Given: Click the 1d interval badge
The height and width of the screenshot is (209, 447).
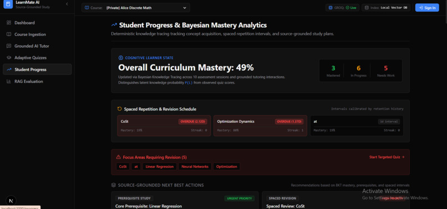Looking at the screenshot, I should click(x=389, y=122).
